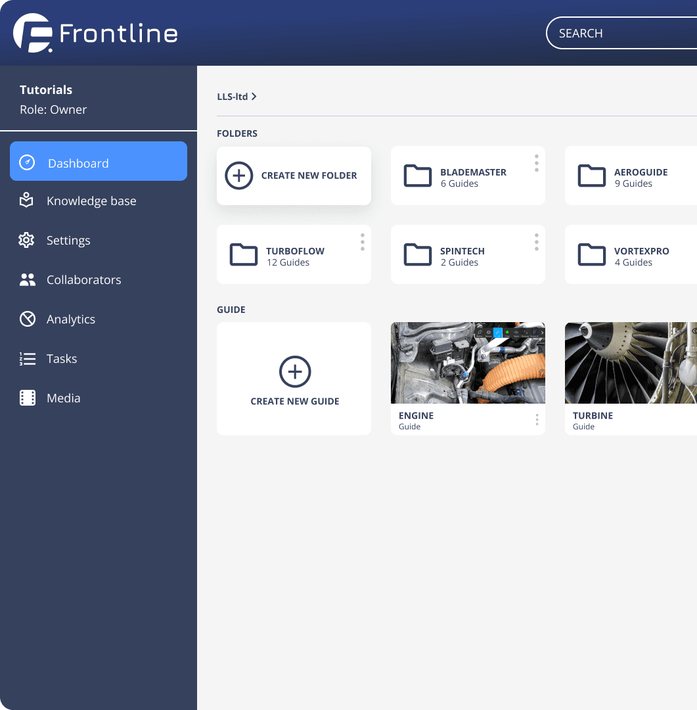Click the SEARCH input field
This screenshot has height=710, width=697.
[621, 33]
